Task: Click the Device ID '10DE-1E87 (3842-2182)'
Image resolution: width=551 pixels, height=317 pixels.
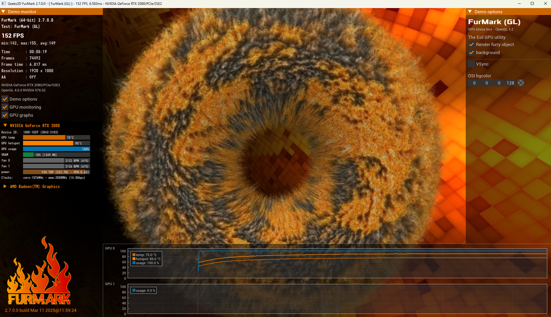Action: coord(41,132)
